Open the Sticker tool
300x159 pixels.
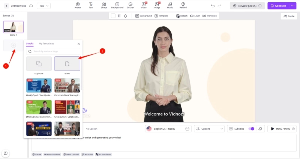[130, 6]
